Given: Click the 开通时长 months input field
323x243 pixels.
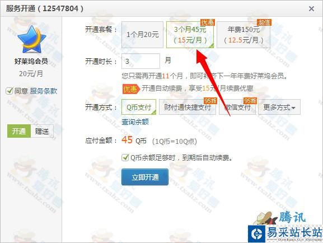Looking at the screenshot, I should click(141, 61).
